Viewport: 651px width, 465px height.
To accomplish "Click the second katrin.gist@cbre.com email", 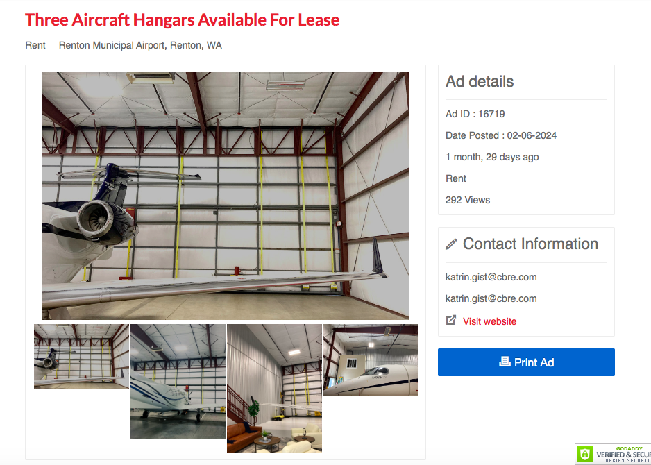I will tap(491, 298).
